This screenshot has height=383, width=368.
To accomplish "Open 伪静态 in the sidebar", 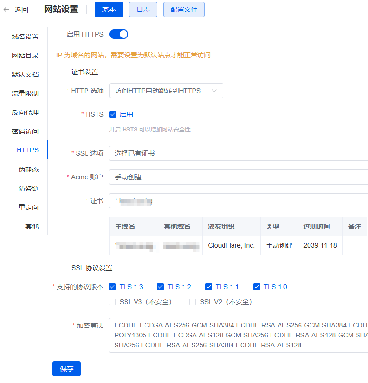I will pyautogui.click(x=29, y=169).
